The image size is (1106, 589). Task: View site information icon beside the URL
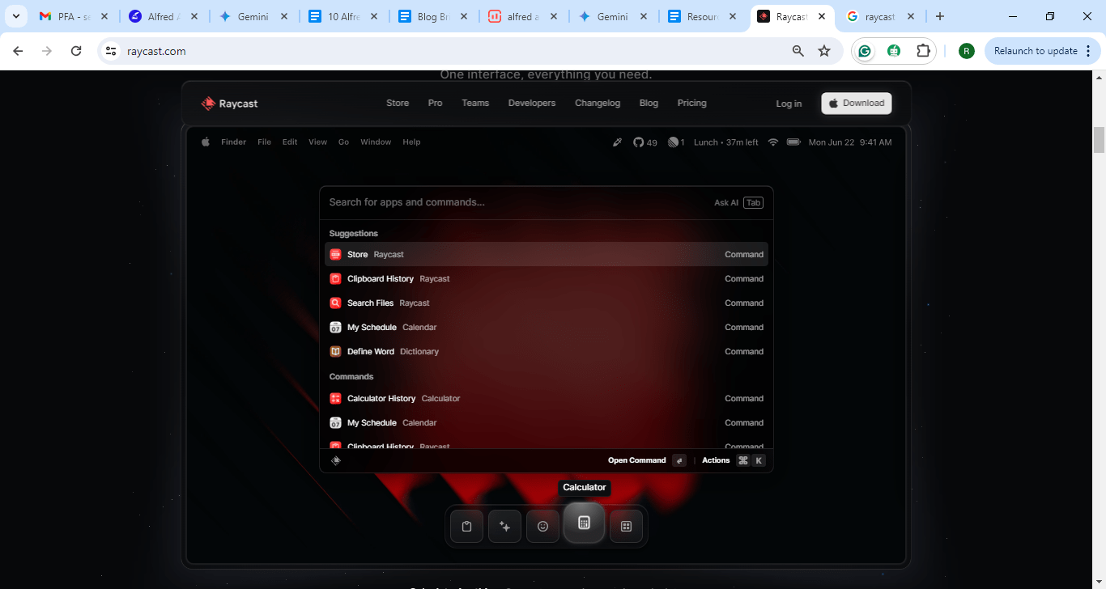click(x=112, y=51)
